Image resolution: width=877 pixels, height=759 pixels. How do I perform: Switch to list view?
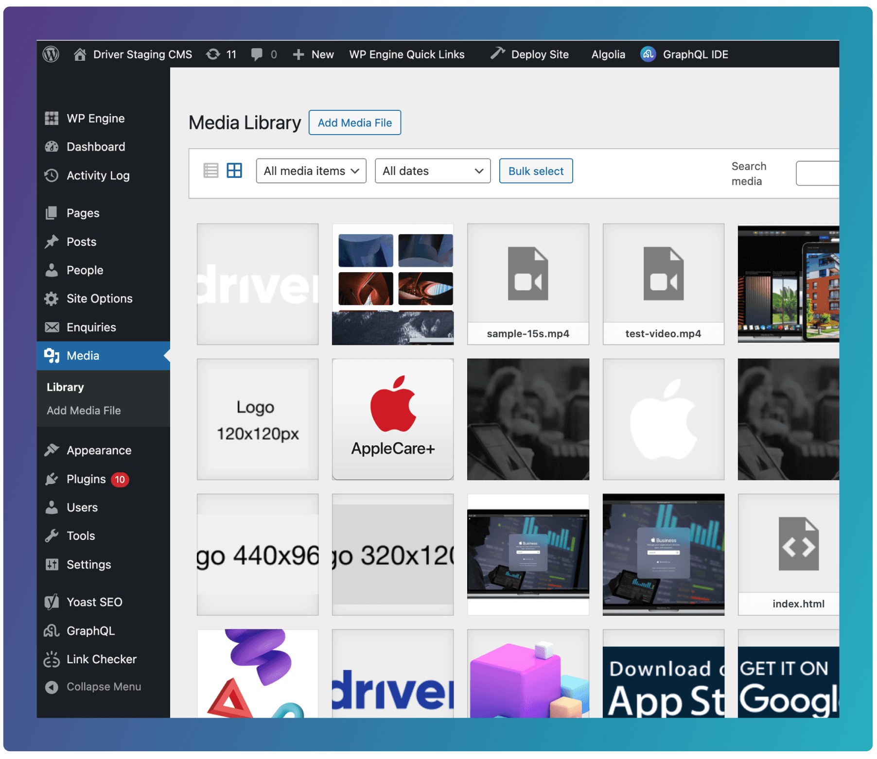pyautogui.click(x=210, y=171)
